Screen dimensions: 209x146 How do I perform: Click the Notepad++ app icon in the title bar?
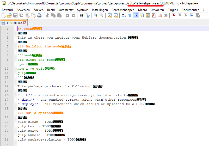click(x=4, y=3)
